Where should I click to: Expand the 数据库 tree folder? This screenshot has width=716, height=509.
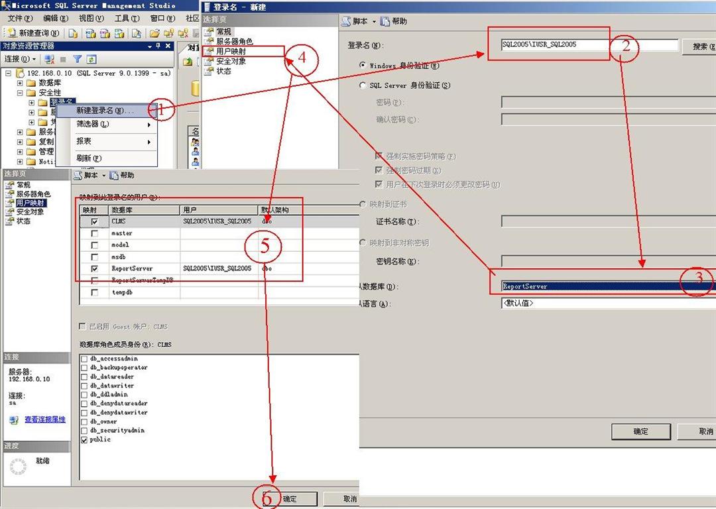tap(20, 83)
